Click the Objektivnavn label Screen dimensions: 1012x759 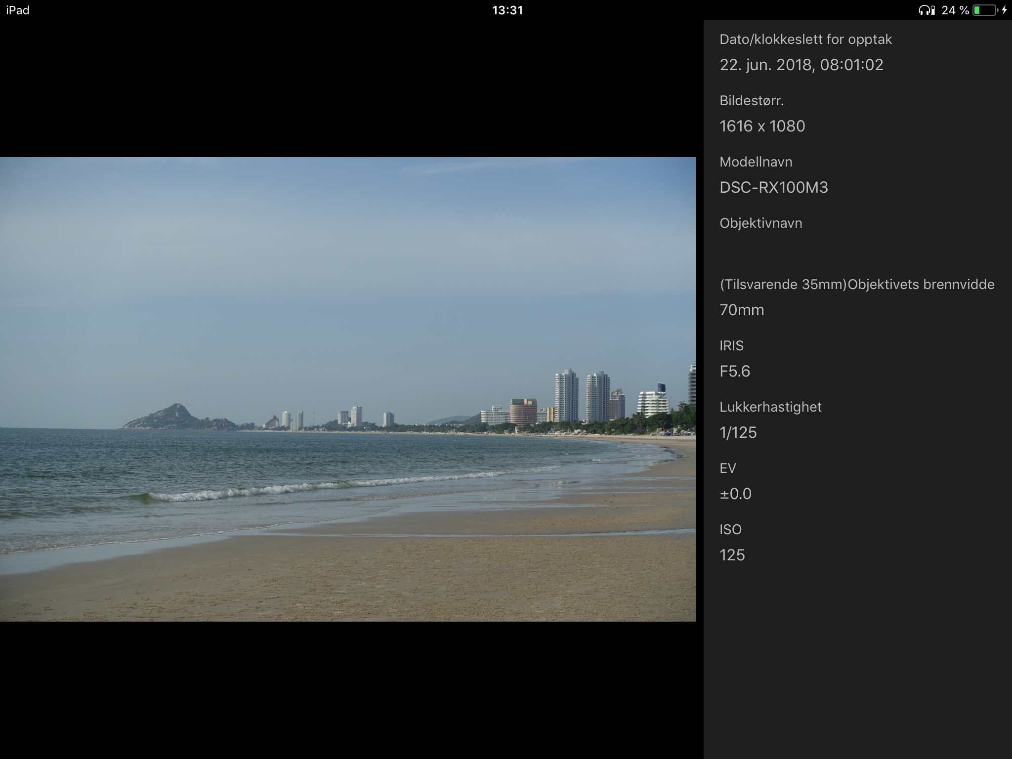(x=760, y=223)
